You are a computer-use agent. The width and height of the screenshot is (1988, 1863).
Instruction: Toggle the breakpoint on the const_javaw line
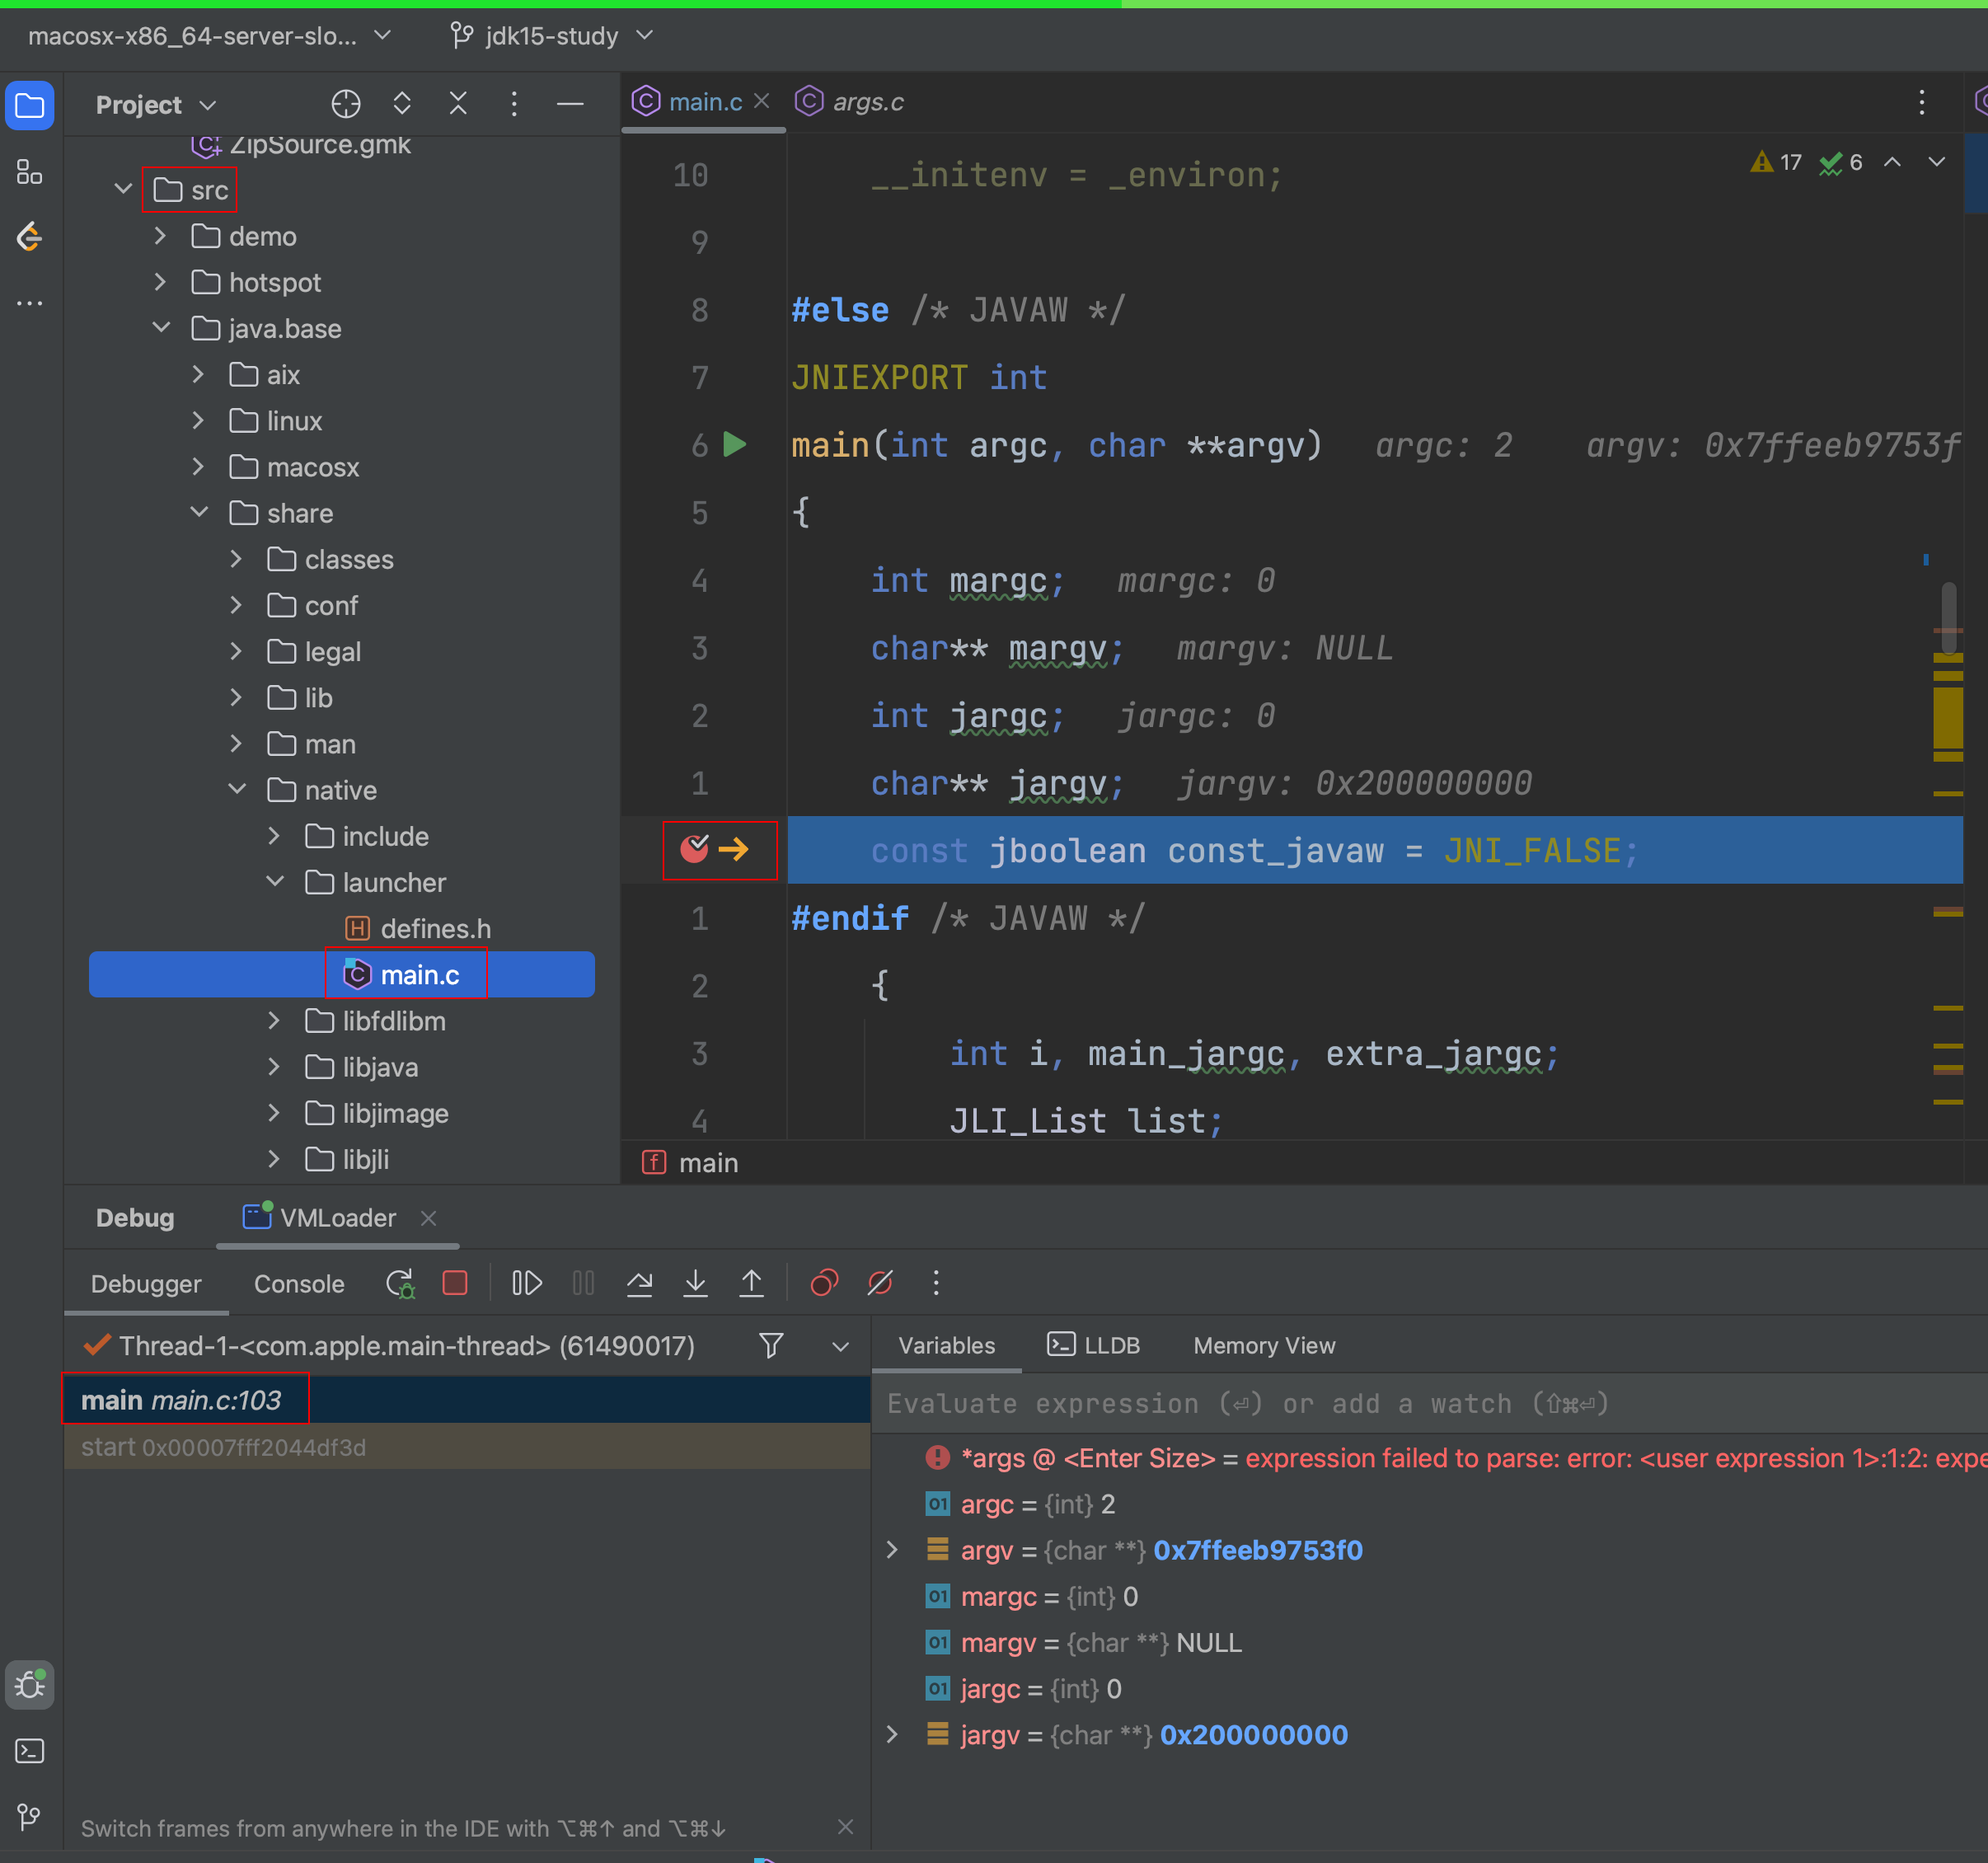[x=694, y=850]
